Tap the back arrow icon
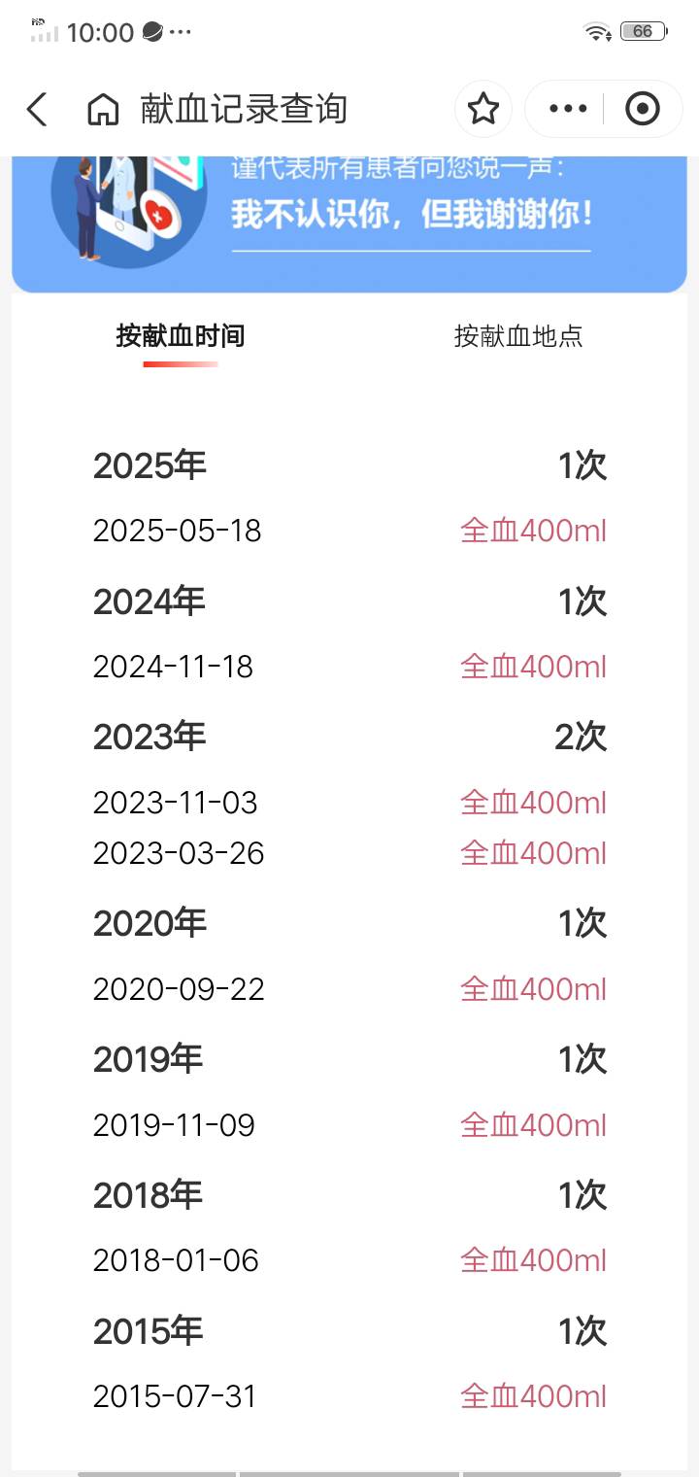 pos(37,110)
